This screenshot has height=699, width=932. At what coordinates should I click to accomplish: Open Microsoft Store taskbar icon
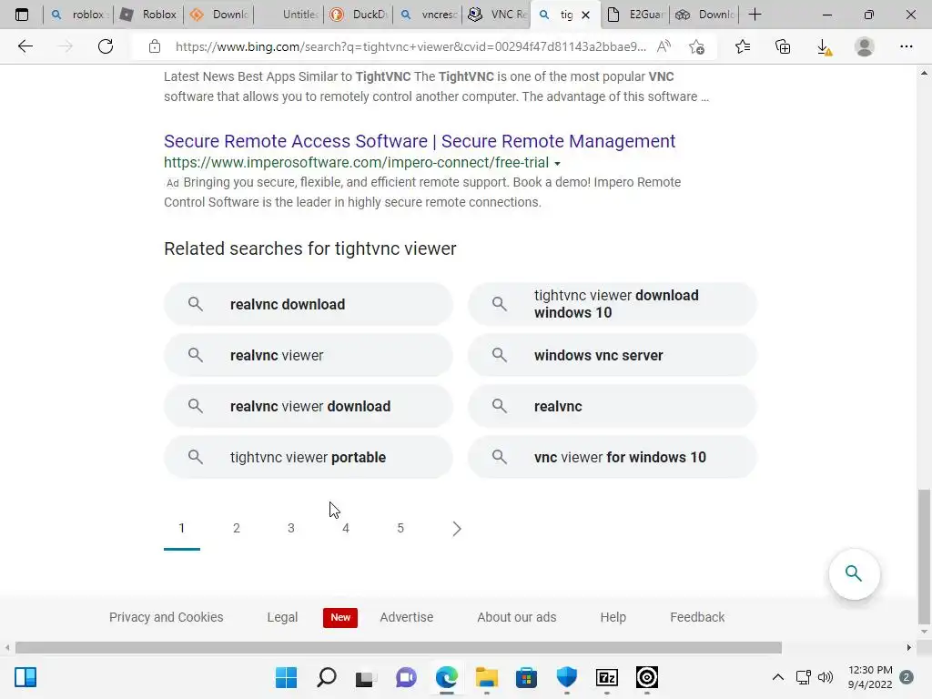[x=527, y=677]
